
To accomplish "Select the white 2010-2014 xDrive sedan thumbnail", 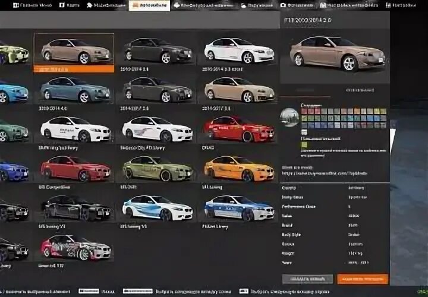I will click(238, 50).
